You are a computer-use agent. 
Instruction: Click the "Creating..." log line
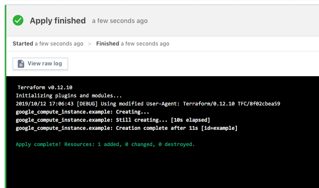82,112
